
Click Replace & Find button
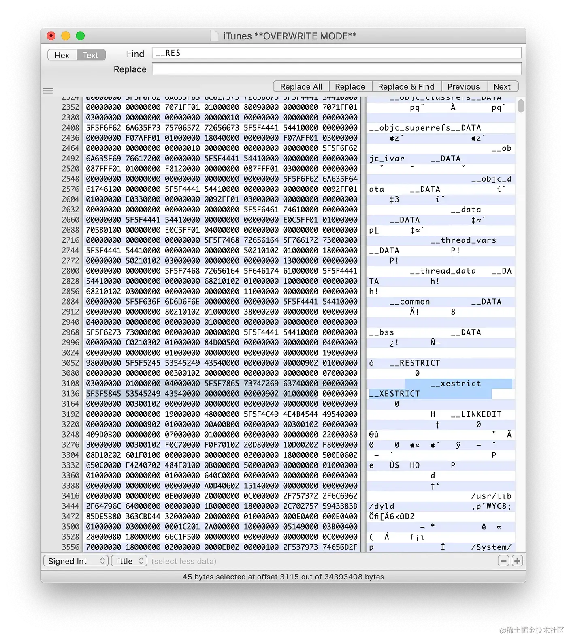(406, 86)
